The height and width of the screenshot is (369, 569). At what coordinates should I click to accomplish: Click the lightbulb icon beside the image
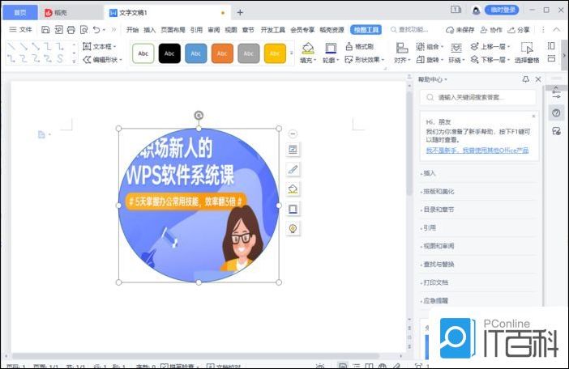coord(293,228)
